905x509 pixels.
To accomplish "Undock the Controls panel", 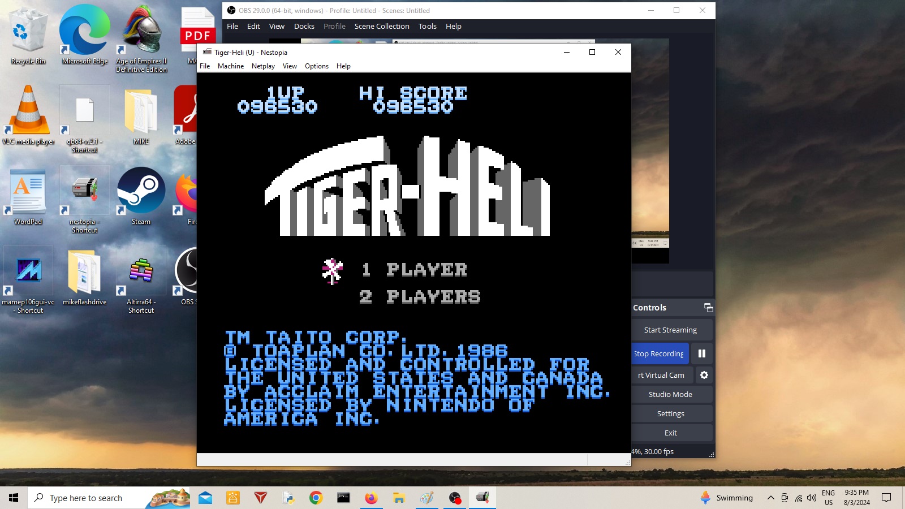I will 708,308.
